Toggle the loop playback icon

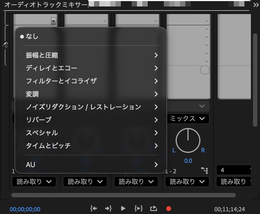point(154,208)
